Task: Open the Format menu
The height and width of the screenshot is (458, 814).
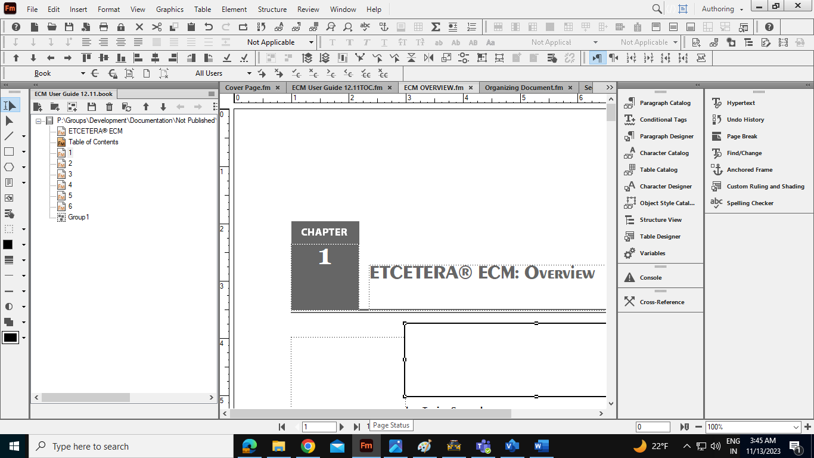Action: (x=109, y=10)
